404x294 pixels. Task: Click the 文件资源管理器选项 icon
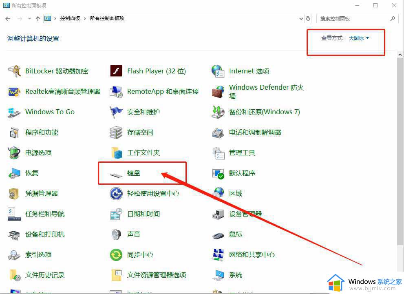pyautogui.click(x=116, y=275)
